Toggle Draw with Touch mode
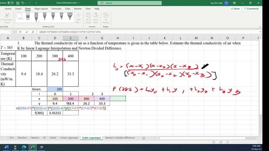 coord(7,18)
